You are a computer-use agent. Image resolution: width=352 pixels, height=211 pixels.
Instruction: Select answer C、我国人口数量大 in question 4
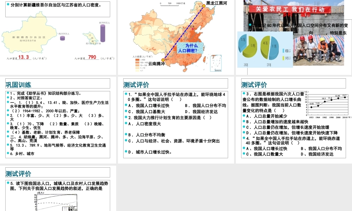[264, 154]
